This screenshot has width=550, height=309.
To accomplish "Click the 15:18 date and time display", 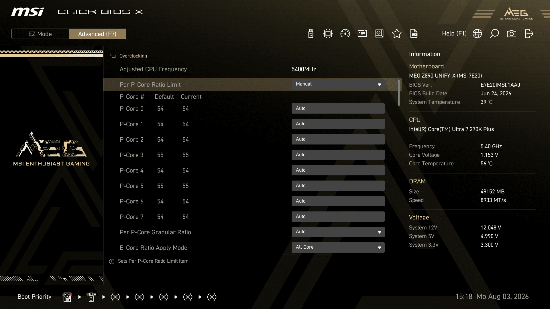I will coord(492,297).
